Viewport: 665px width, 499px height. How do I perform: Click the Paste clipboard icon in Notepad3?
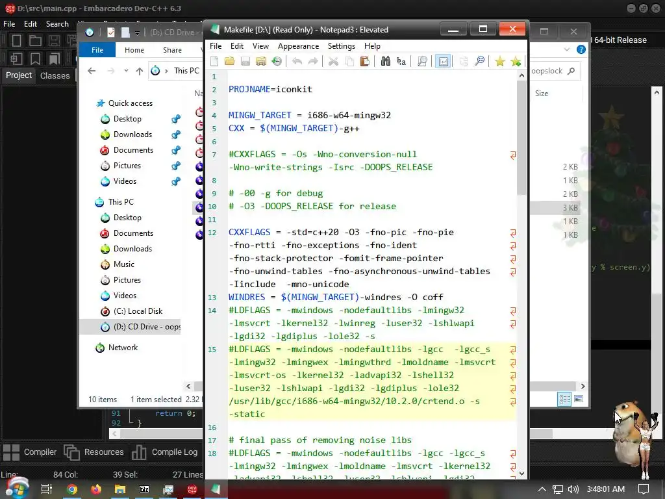(x=365, y=62)
